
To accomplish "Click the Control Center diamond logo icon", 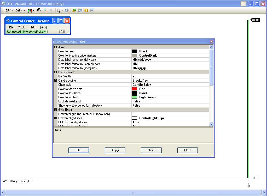I will 8,21.
